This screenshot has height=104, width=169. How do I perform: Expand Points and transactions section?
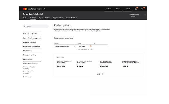[x=31, y=46]
